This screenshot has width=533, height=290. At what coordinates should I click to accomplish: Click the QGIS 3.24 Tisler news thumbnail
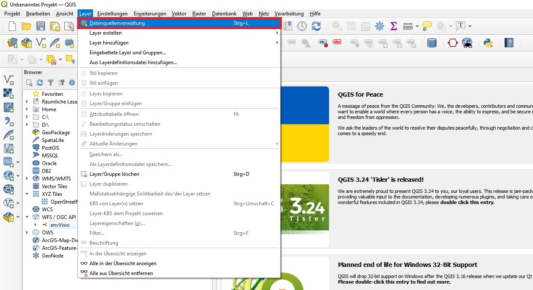(x=305, y=209)
